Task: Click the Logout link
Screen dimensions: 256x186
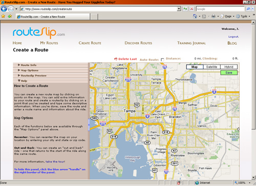Action: (233, 37)
